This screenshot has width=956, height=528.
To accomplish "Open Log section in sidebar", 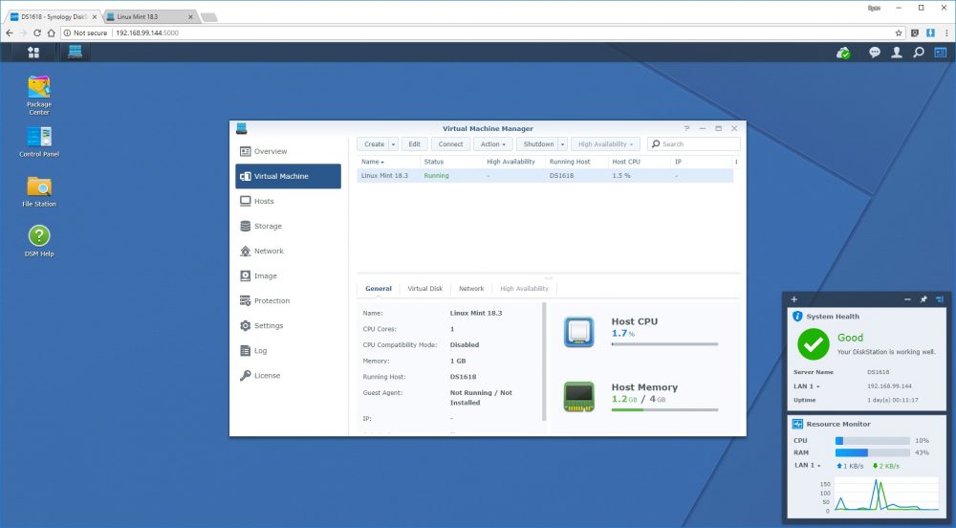I will click(x=288, y=351).
